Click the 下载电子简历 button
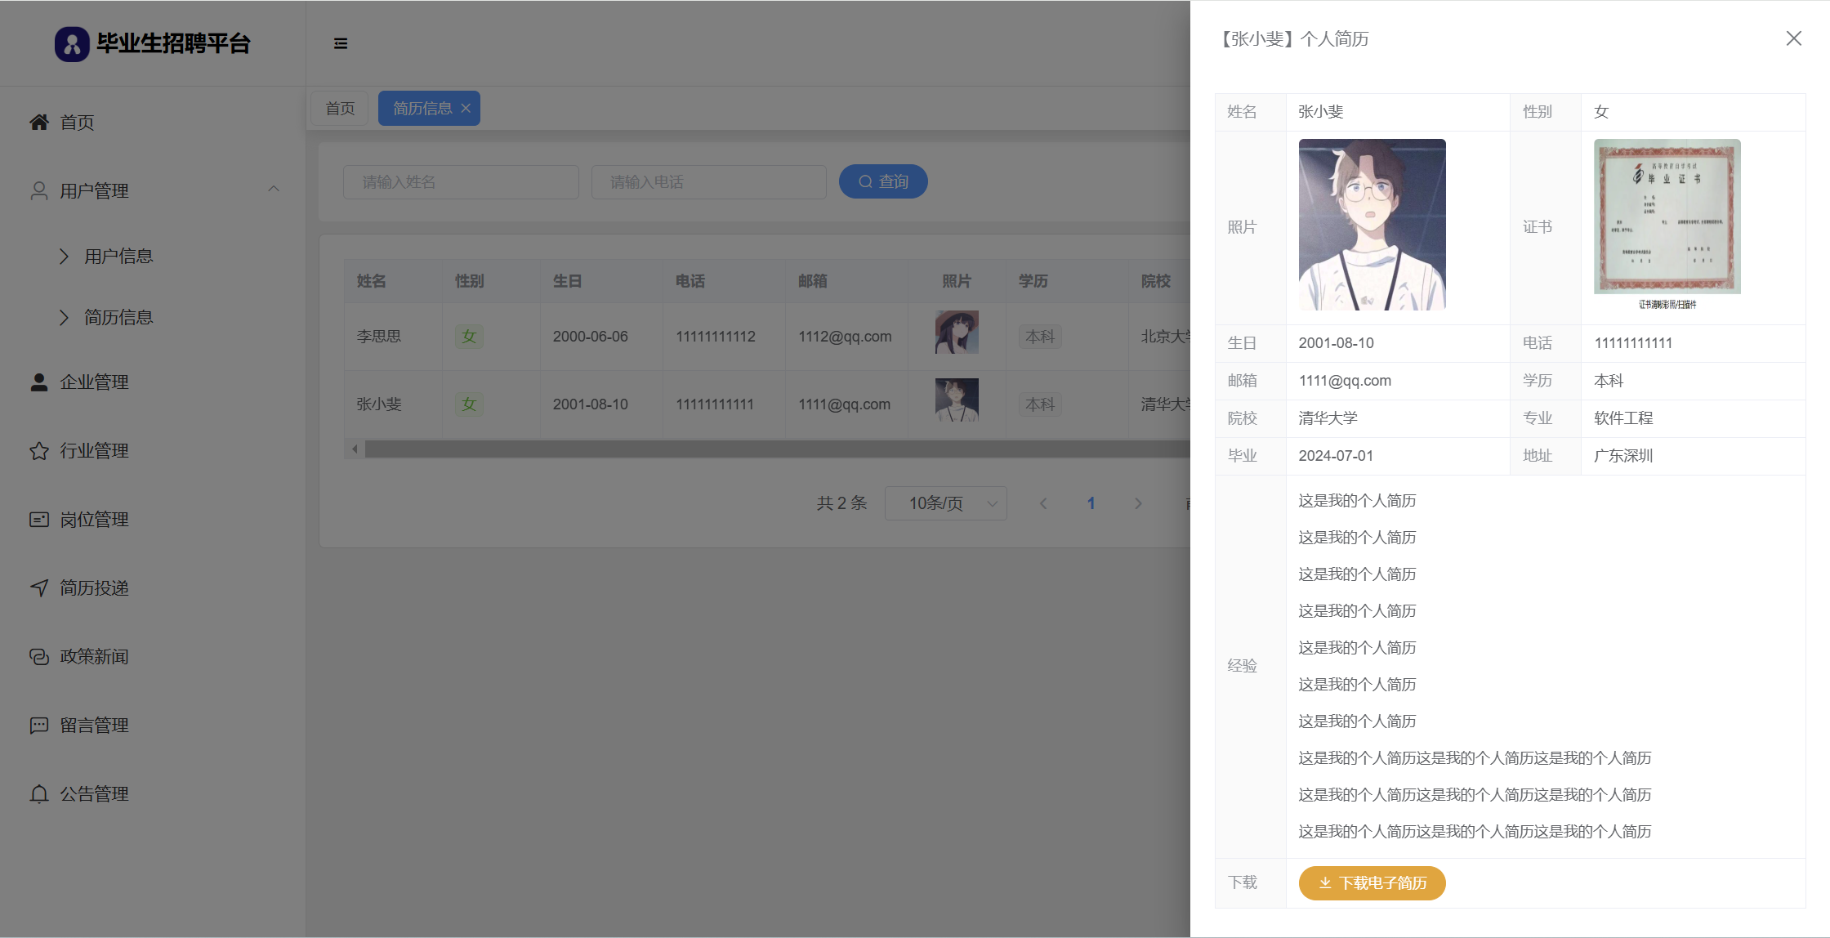 pyautogui.click(x=1372, y=883)
